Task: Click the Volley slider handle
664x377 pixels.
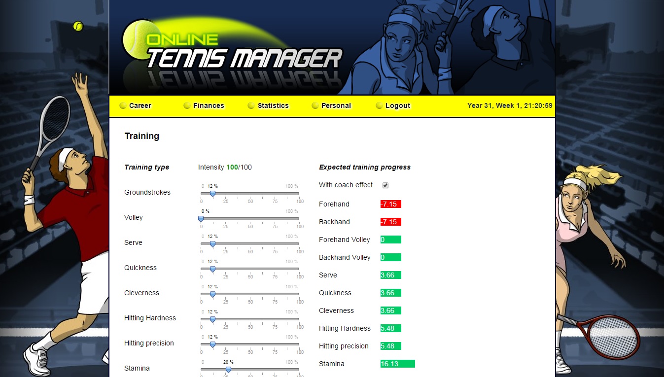Action: [x=201, y=219]
